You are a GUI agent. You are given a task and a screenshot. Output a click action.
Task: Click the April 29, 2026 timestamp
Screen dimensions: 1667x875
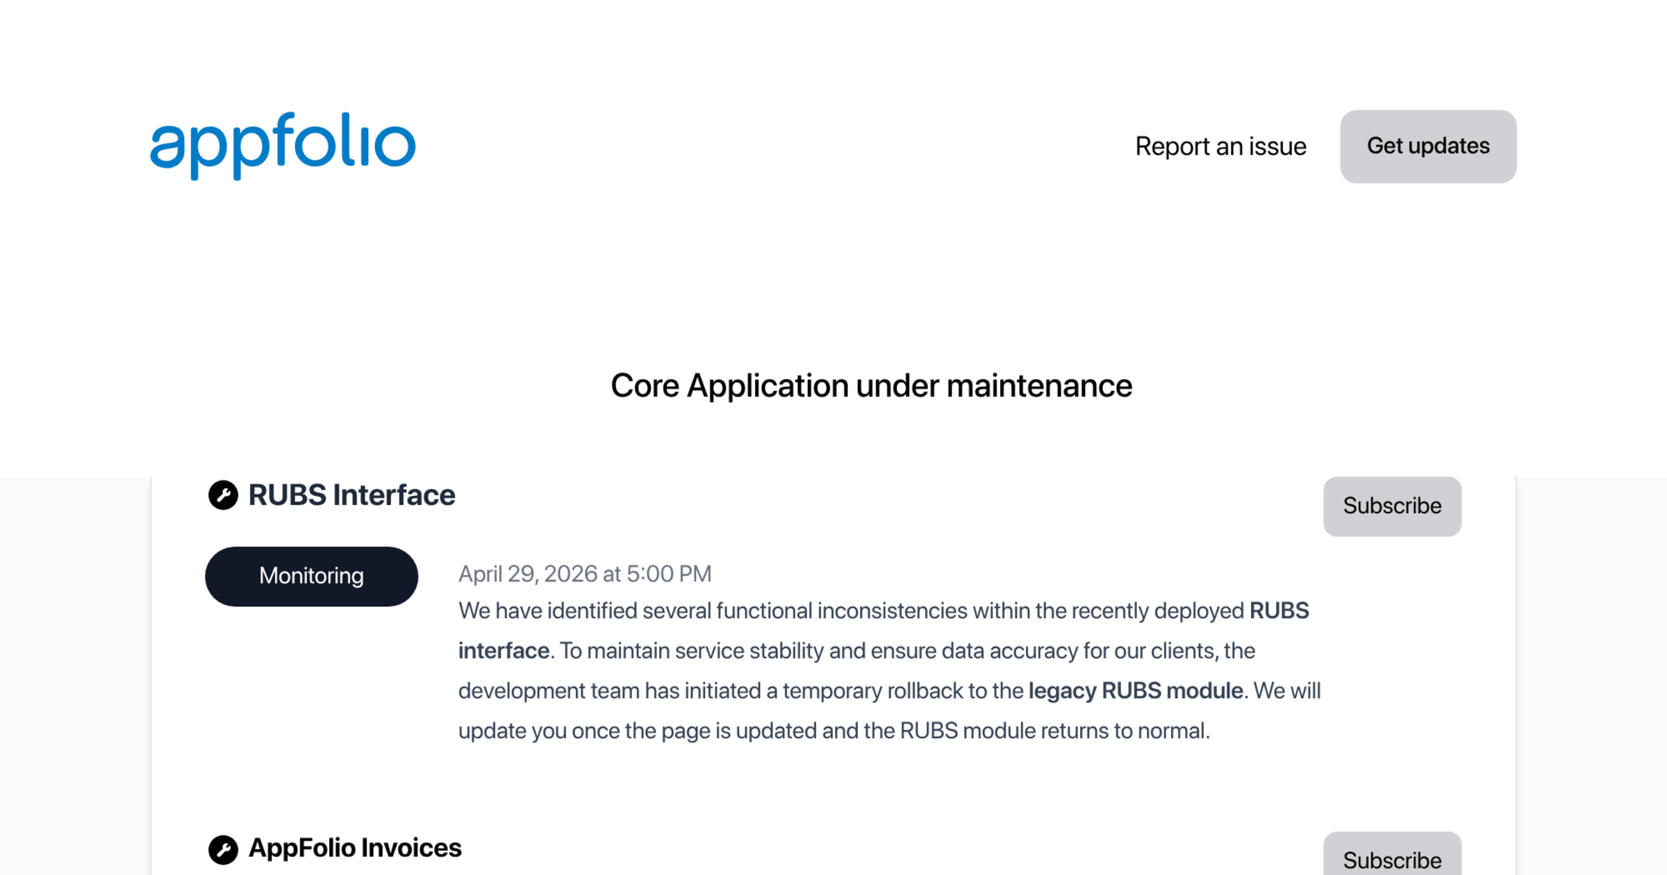[585, 574]
